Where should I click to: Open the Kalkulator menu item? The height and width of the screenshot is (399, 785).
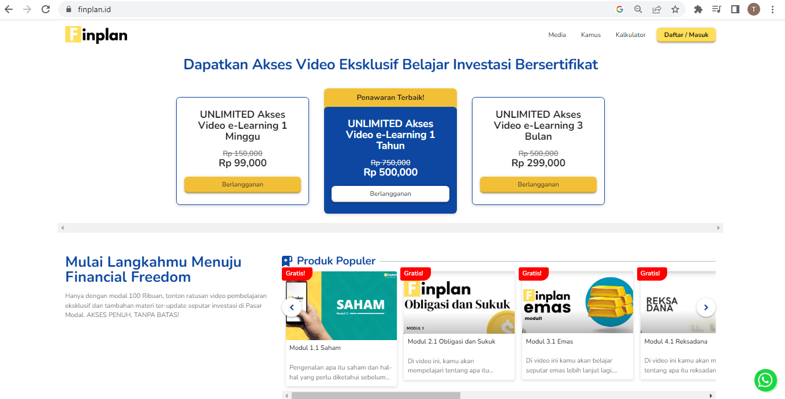(x=630, y=35)
